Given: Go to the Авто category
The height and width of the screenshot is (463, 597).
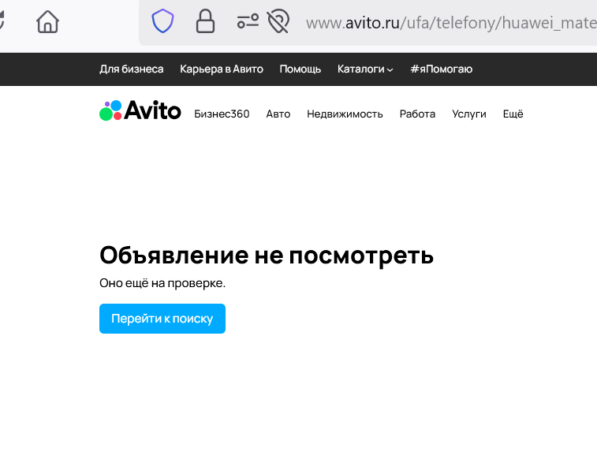Looking at the screenshot, I should click(278, 114).
